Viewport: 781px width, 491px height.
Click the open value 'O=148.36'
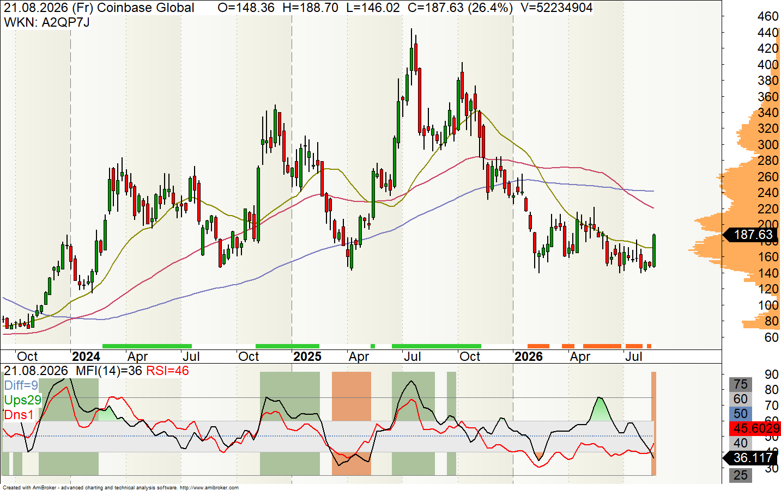[x=246, y=8]
